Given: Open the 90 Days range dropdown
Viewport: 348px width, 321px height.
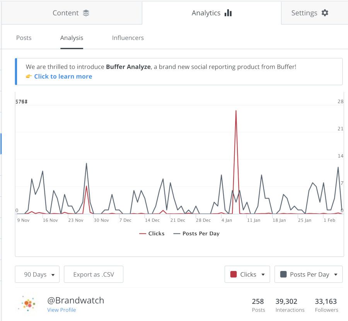Looking at the screenshot, I should (37, 274).
